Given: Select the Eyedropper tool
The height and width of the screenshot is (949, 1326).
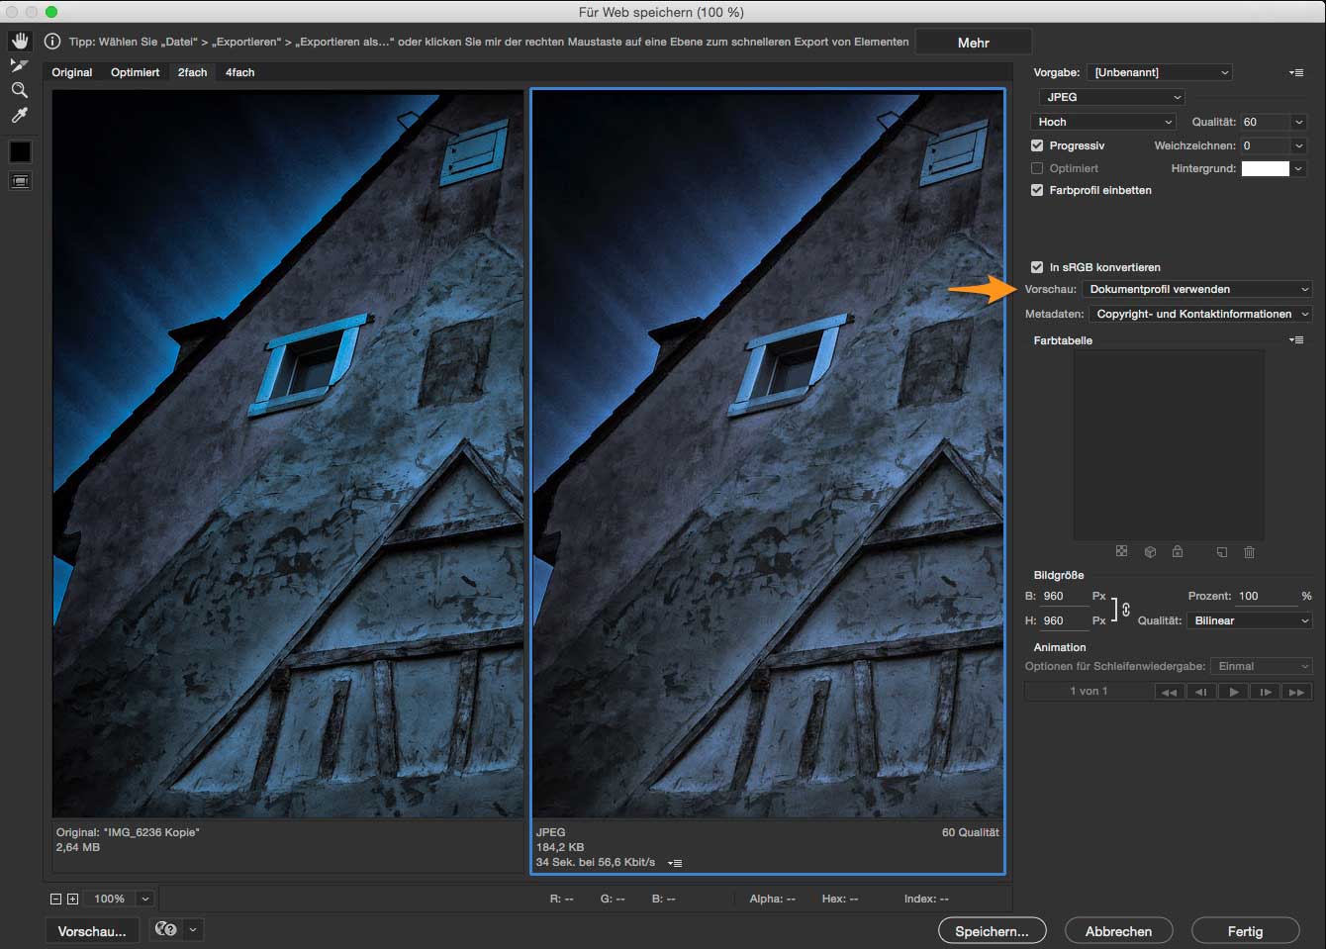Looking at the screenshot, I should click(20, 116).
